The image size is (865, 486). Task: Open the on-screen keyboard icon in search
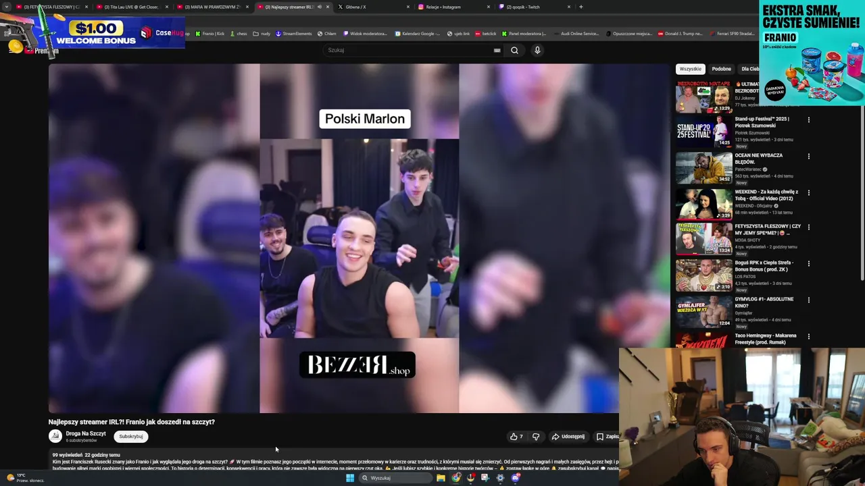pyautogui.click(x=497, y=50)
